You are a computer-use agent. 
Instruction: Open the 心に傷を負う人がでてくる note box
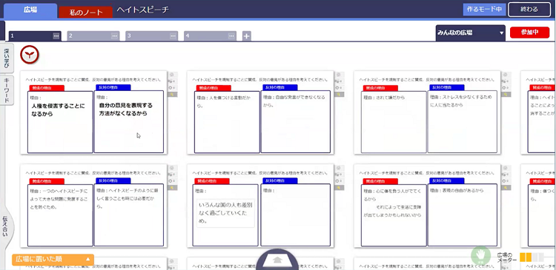(394, 215)
